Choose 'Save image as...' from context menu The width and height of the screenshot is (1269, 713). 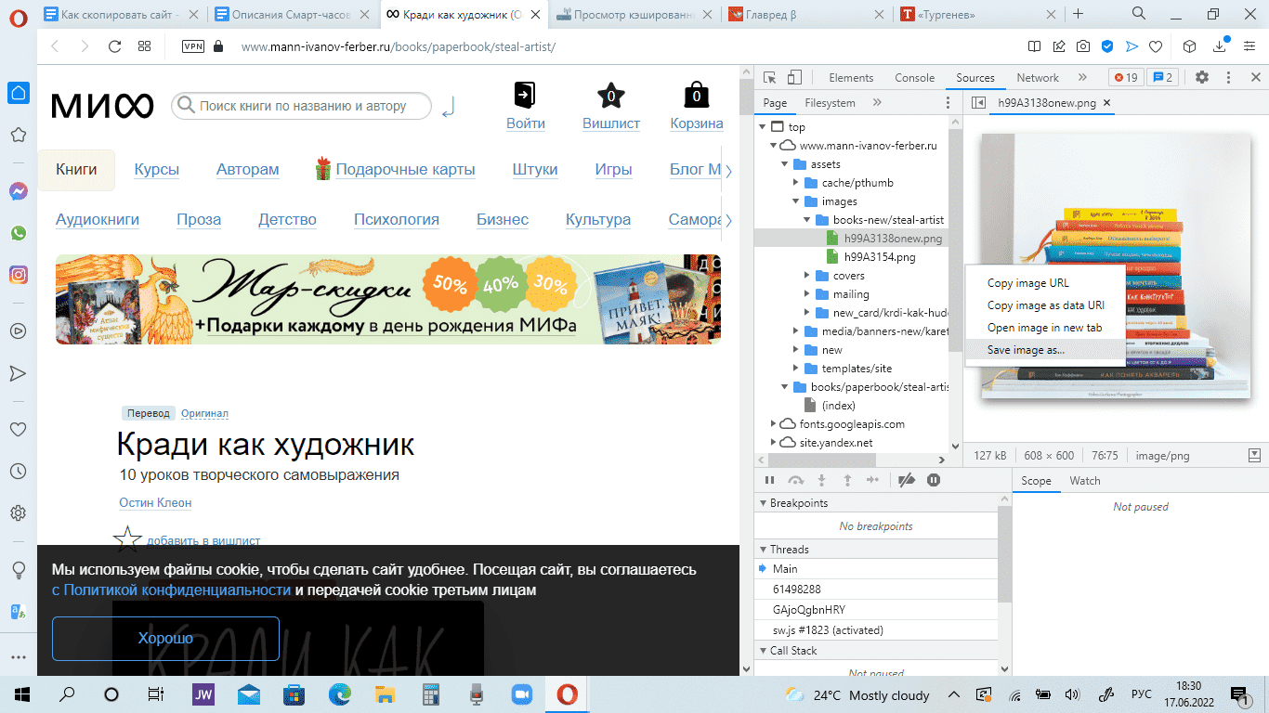(1026, 350)
